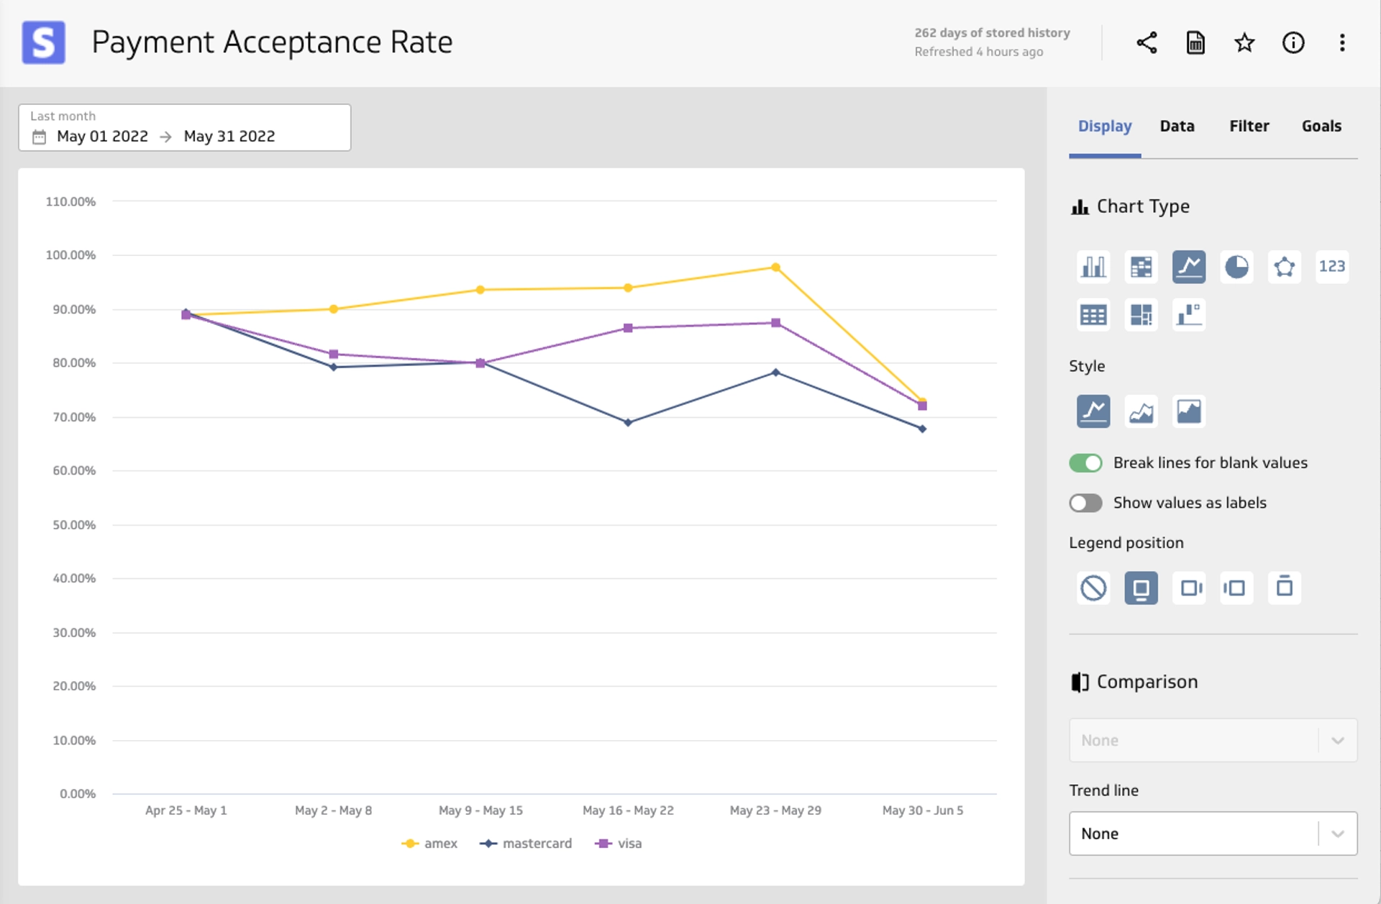This screenshot has width=1381, height=904.
Task: Open the Comparison dropdown
Action: coord(1213,740)
